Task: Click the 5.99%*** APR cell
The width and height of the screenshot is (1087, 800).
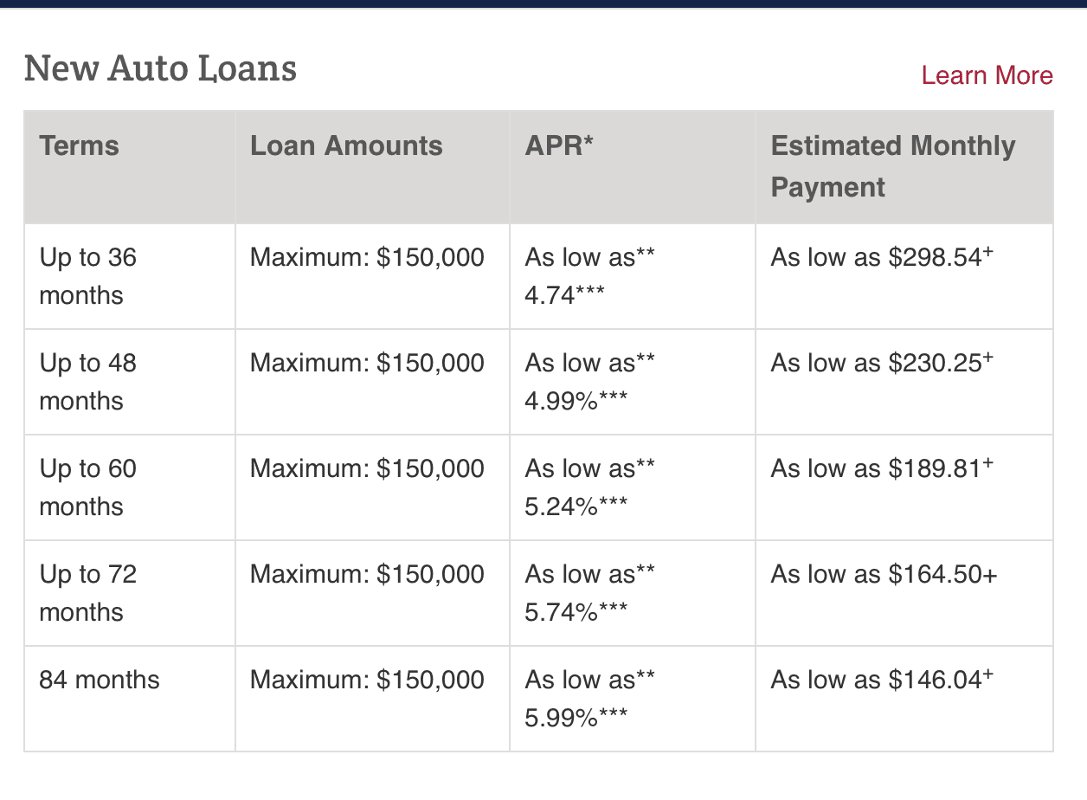Action: pyautogui.click(x=633, y=699)
